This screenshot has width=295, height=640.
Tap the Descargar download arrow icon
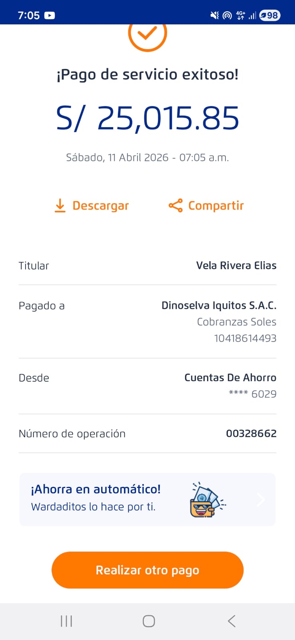tap(60, 206)
